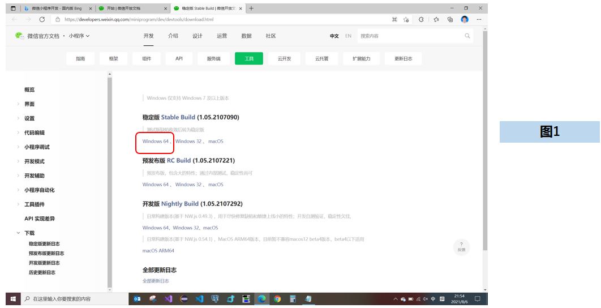Expand the 代码编辑 sidebar section
601x308 pixels.
pyautogui.click(x=35, y=132)
